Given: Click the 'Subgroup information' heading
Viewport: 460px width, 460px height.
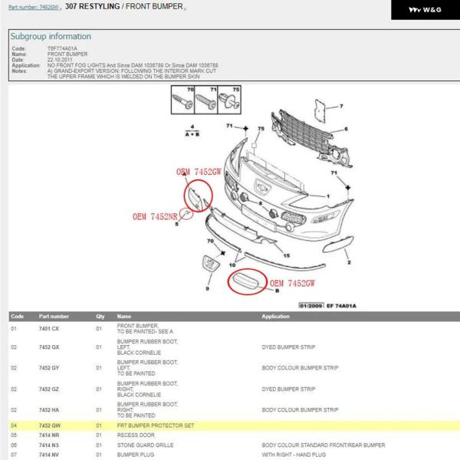Looking at the screenshot, I should coord(51,36).
